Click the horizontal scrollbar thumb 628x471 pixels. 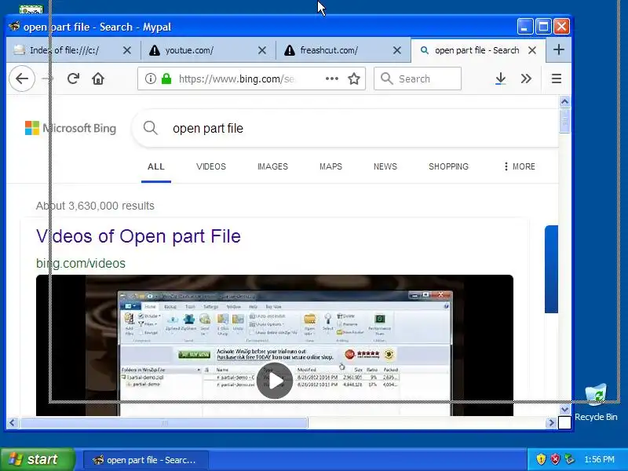(164, 422)
